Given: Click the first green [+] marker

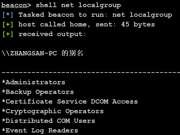Looking at the screenshot, I should click(x=8, y=25).
